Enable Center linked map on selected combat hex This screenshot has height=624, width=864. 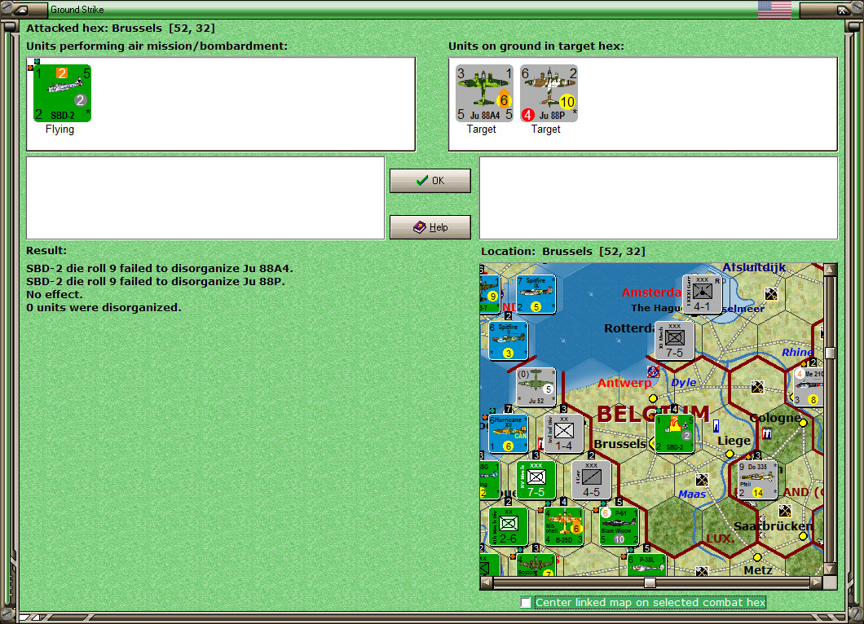pyautogui.click(x=526, y=603)
